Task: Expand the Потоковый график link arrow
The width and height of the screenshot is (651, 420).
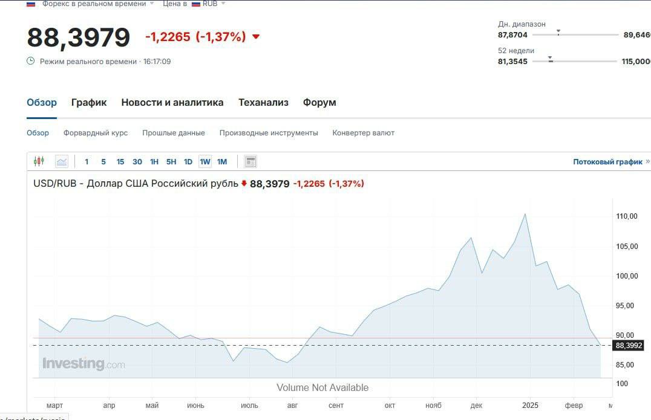Action: pyautogui.click(x=647, y=161)
